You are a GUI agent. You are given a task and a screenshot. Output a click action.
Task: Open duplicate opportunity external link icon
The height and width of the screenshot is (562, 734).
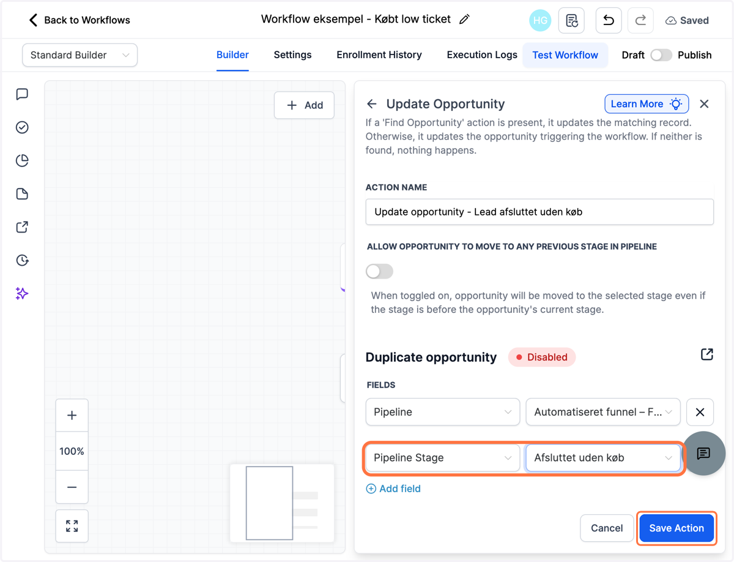click(x=706, y=354)
